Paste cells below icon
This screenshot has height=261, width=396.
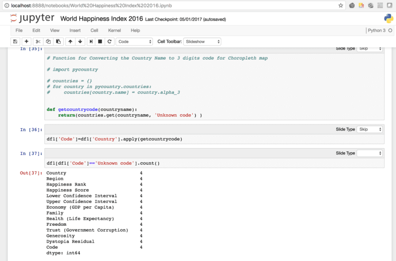coord(58,42)
